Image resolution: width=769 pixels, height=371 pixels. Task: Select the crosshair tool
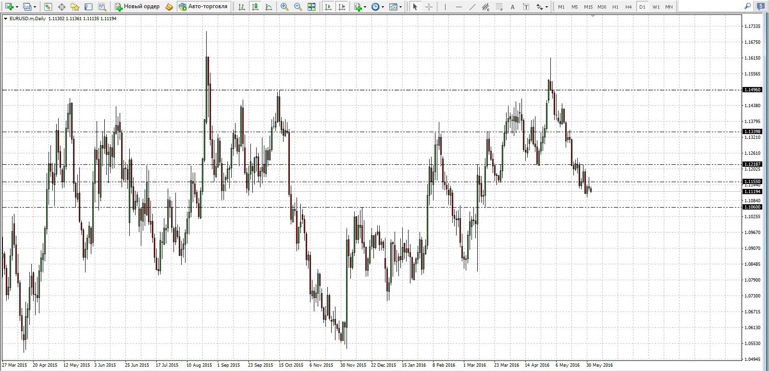pyautogui.click(x=429, y=7)
